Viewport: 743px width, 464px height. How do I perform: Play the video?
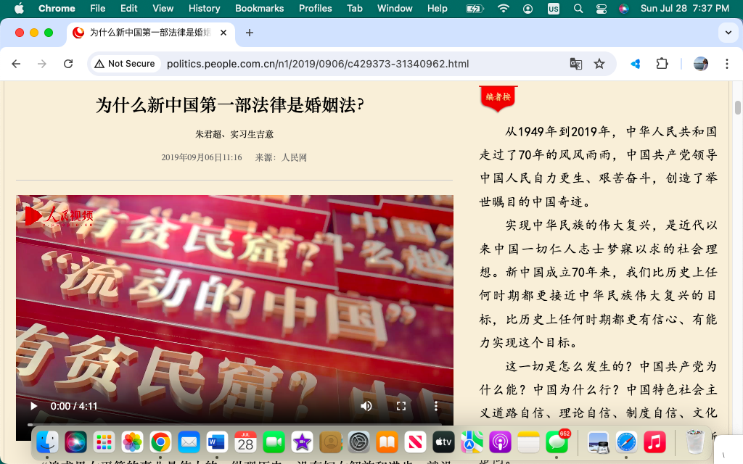(33, 406)
